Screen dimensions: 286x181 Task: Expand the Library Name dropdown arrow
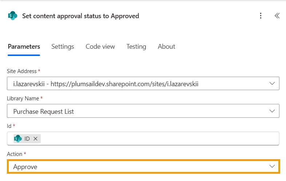[272, 111]
